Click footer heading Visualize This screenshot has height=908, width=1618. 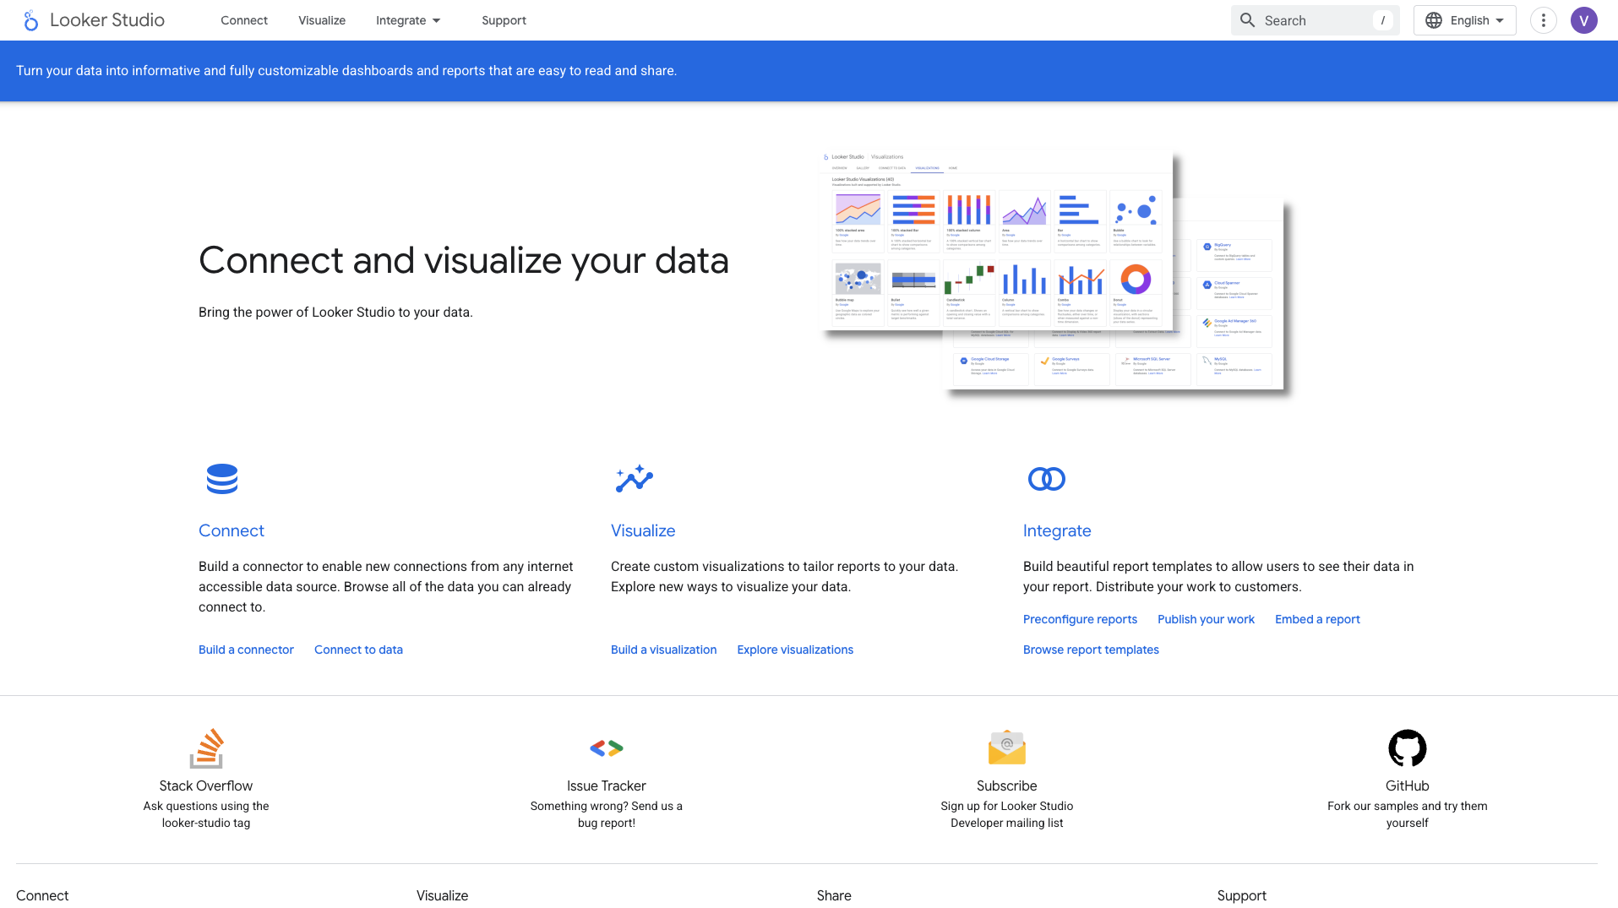point(442,895)
